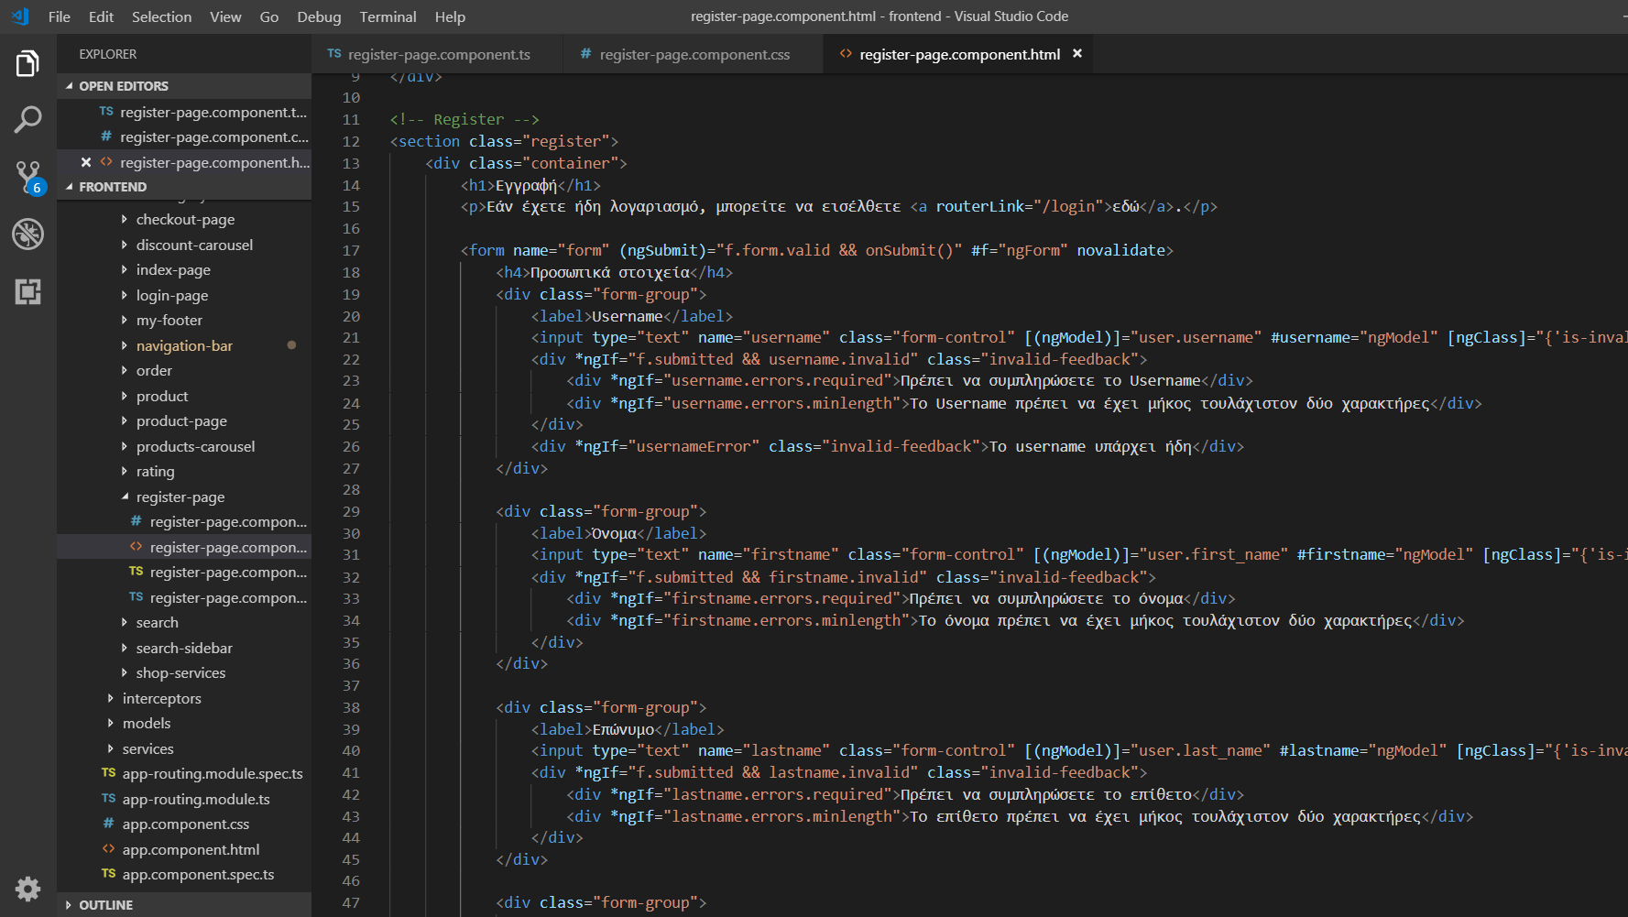Viewport: 1628px width, 917px height.
Task: Open app-routing.module.ts file
Action: click(x=184, y=799)
